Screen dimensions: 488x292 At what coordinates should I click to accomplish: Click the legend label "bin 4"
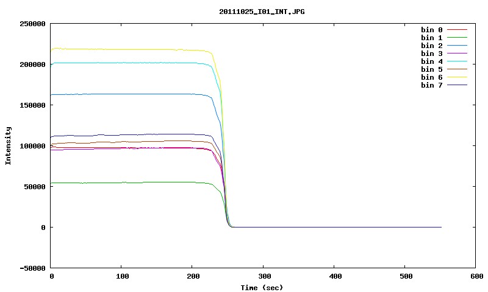[x=431, y=61]
